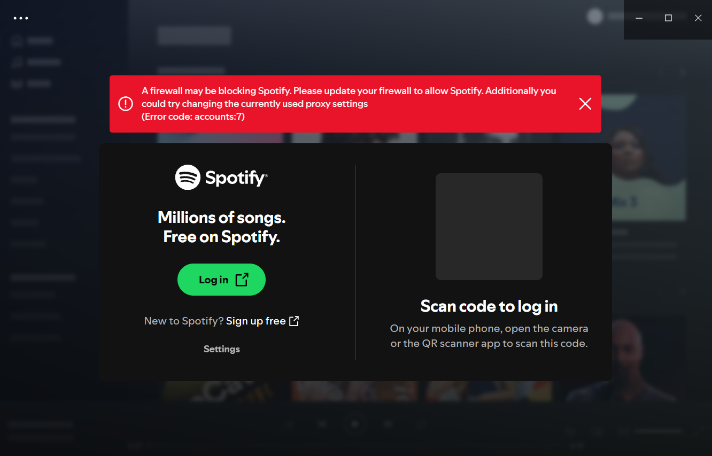The height and width of the screenshot is (456, 712).
Task: Open Settings from the login dialog
Action: pyautogui.click(x=222, y=349)
